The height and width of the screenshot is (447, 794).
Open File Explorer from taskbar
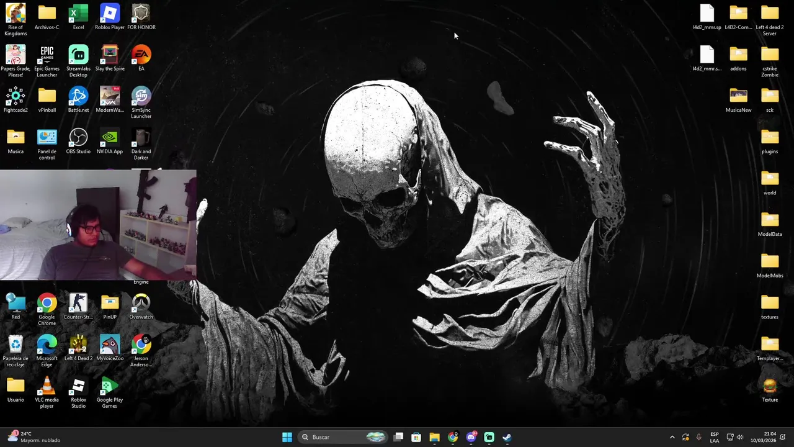coord(434,437)
